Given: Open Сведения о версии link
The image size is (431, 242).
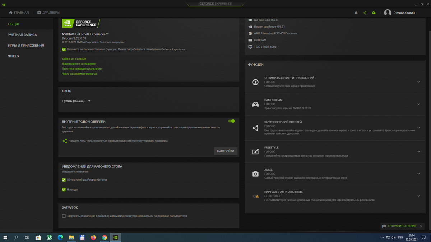Looking at the screenshot, I should click(74, 59).
